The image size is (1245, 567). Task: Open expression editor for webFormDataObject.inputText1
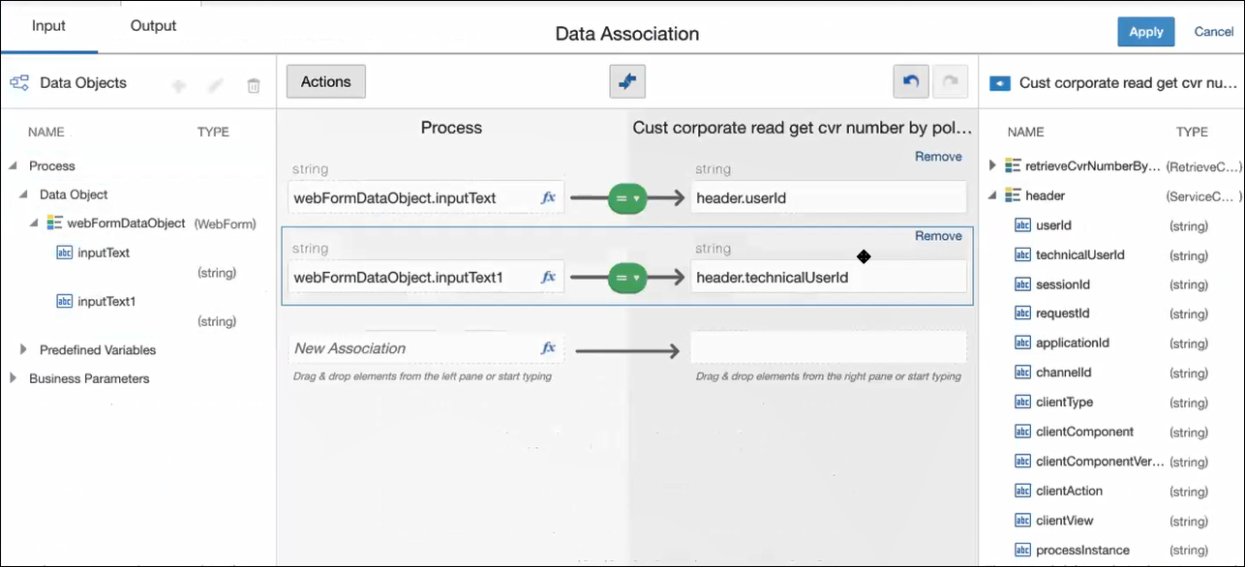point(548,278)
